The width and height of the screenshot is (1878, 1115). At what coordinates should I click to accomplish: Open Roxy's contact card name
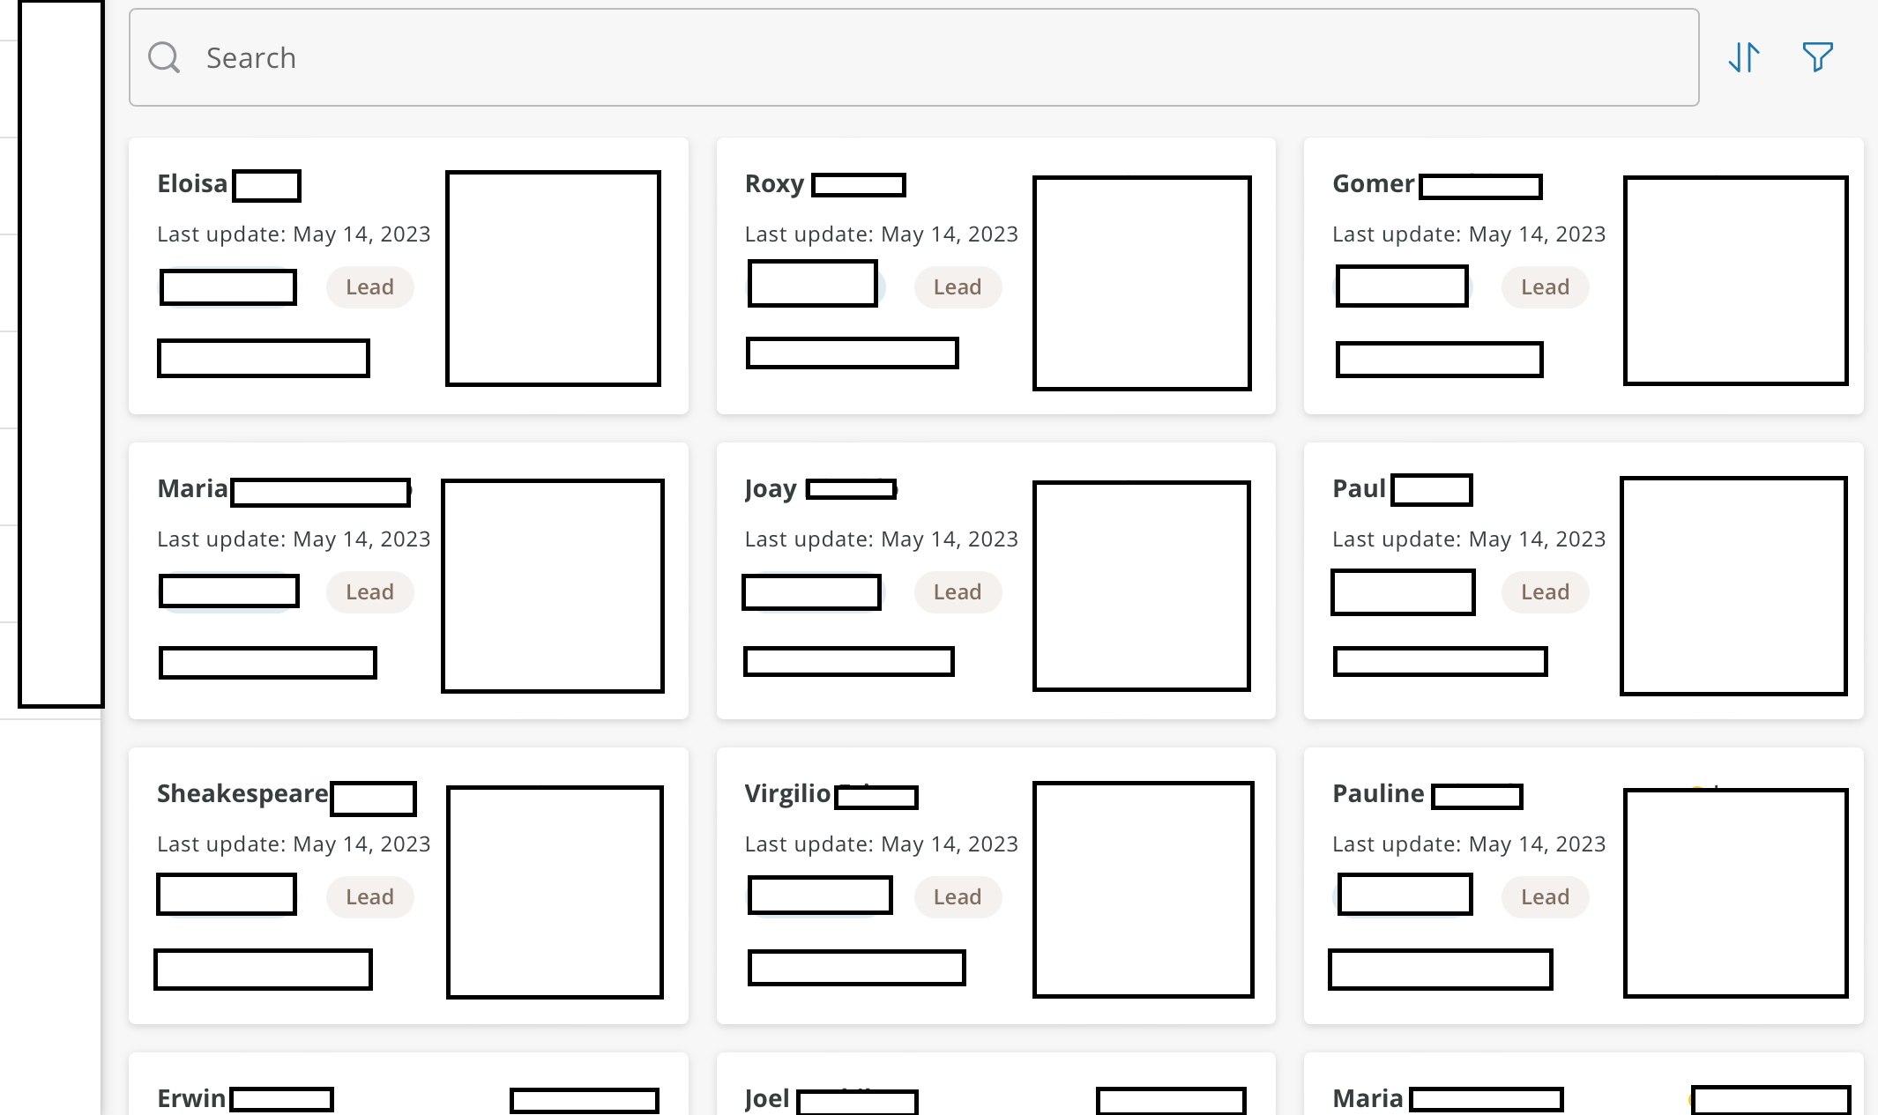coord(775,184)
